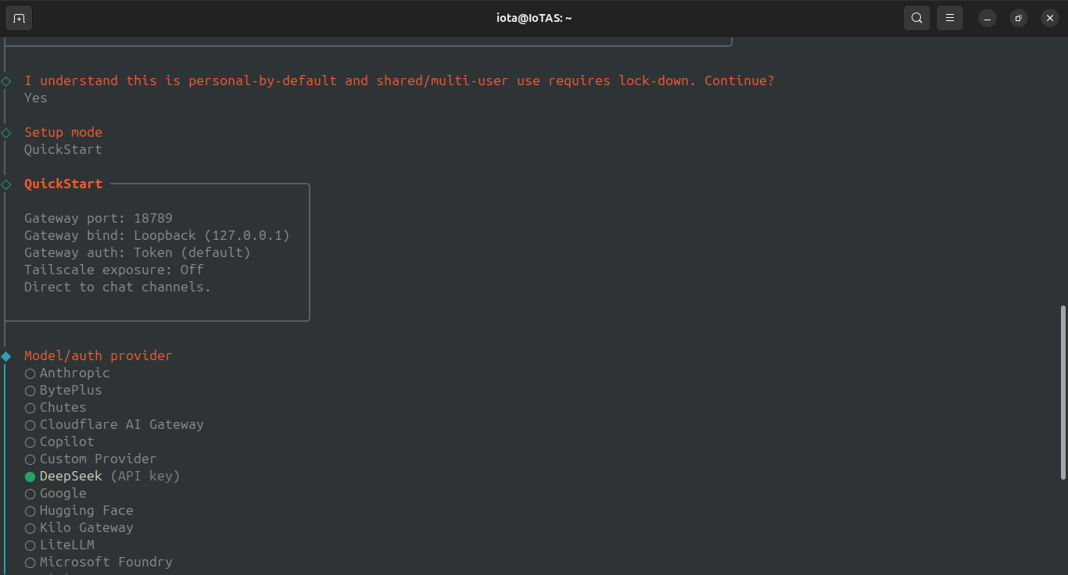Click 'Direct to chat channels.' line
The image size is (1068, 575).
point(118,287)
